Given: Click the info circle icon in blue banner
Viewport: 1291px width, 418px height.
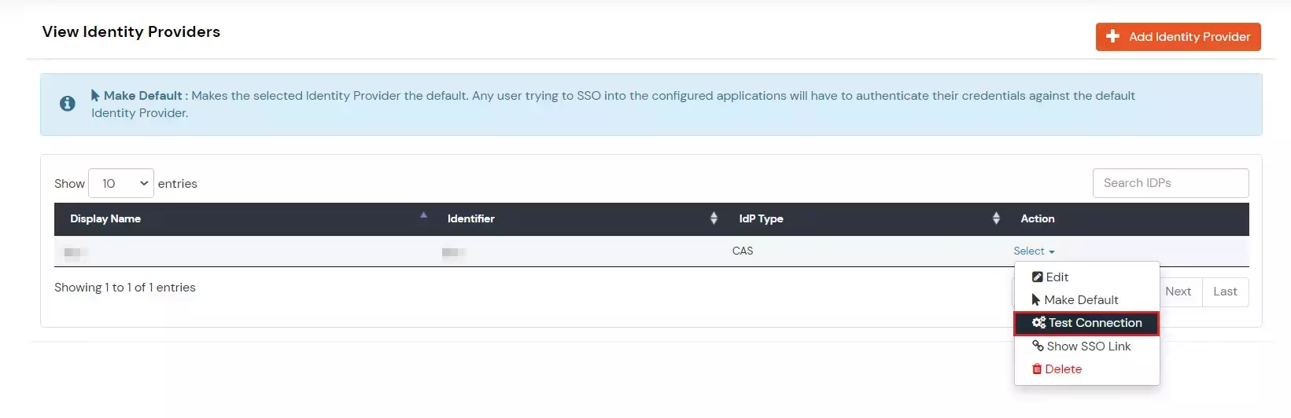Looking at the screenshot, I should (68, 104).
